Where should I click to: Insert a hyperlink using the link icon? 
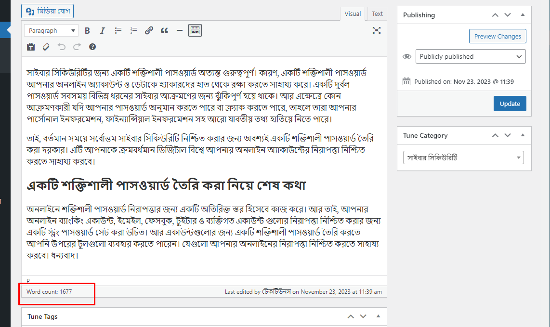pyautogui.click(x=149, y=30)
